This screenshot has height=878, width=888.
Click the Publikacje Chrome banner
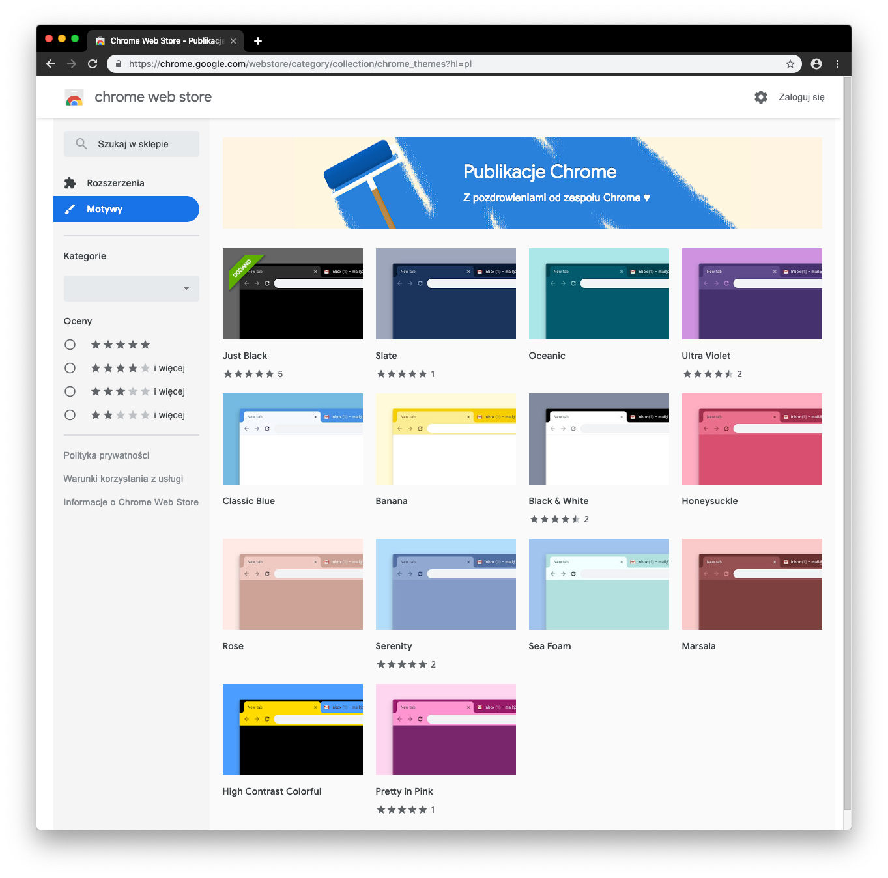coord(523,183)
